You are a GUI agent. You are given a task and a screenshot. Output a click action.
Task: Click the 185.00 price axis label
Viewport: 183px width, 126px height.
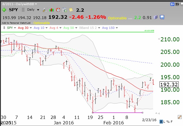pos(170,102)
